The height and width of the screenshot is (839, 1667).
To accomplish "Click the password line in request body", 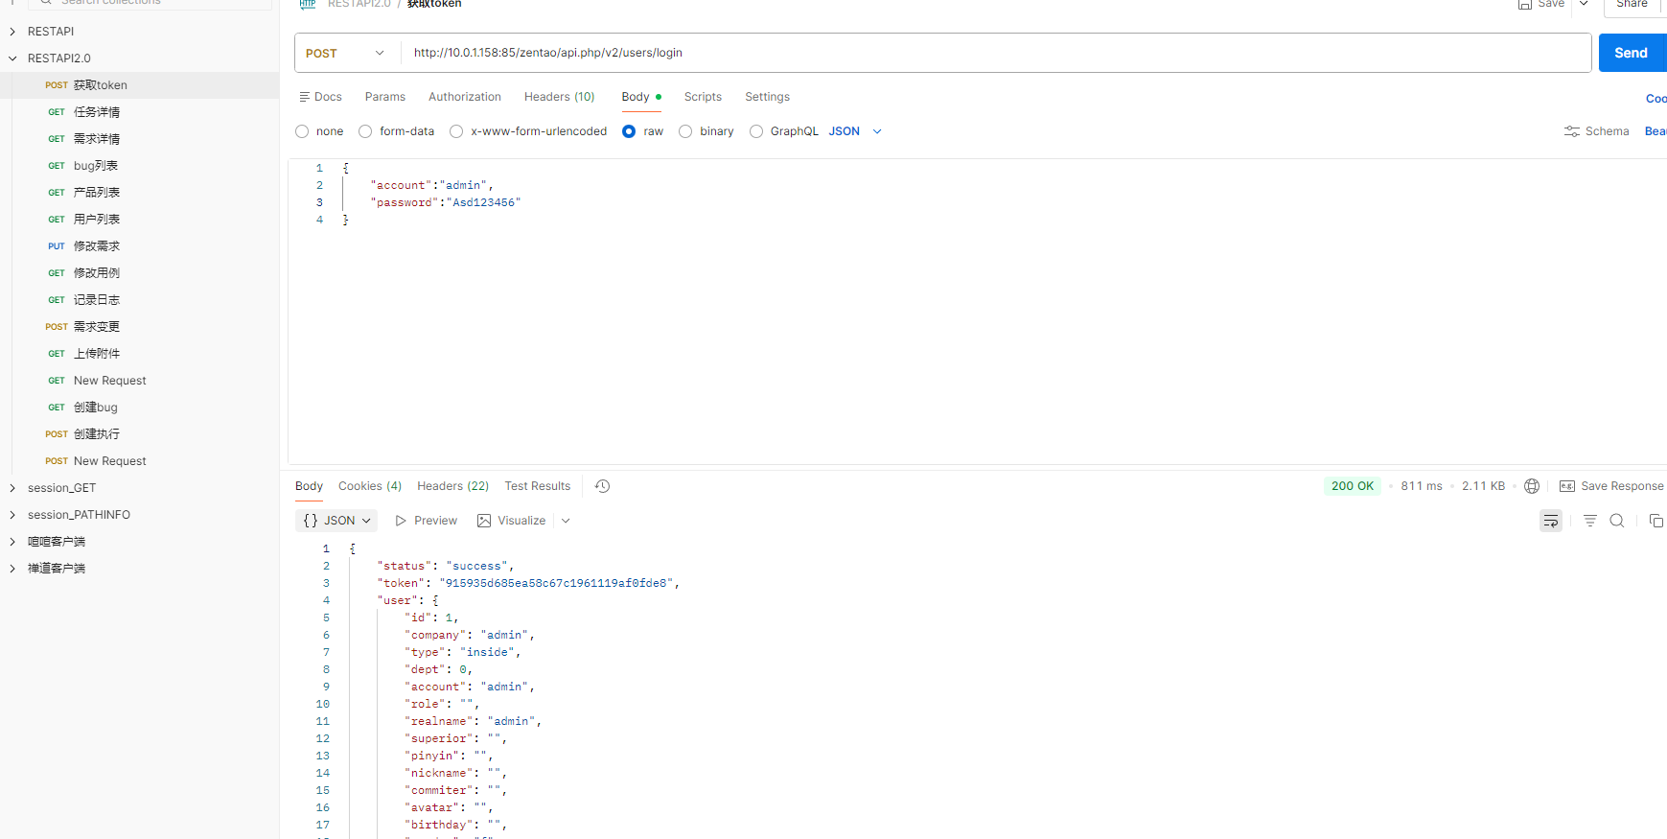I will tap(446, 202).
